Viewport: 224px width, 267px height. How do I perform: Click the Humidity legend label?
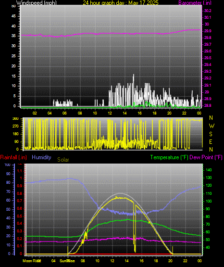tap(41, 157)
